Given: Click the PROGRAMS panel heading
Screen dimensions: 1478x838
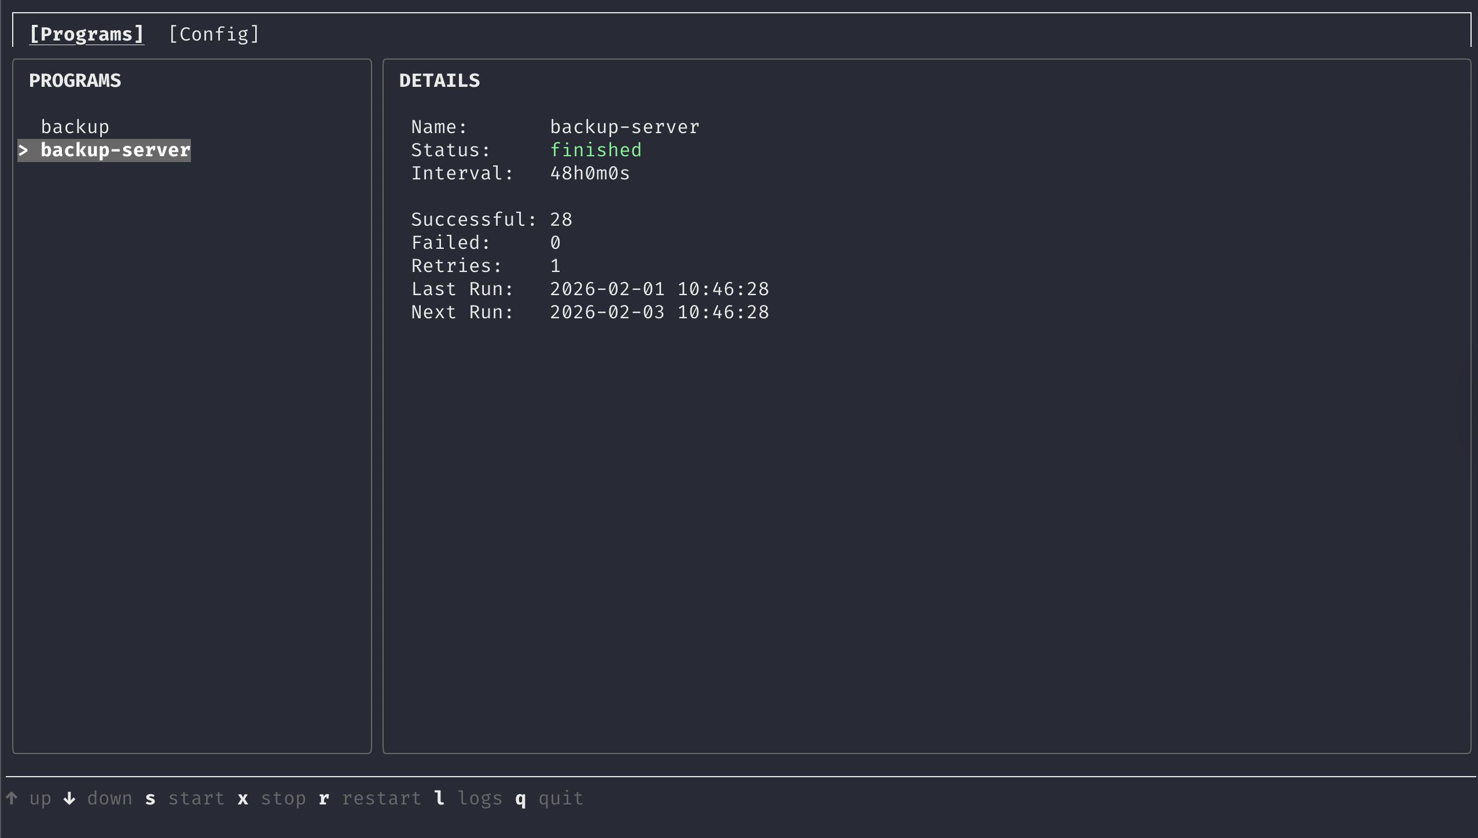Looking at the screenshot, I should (x=75, y=80).
